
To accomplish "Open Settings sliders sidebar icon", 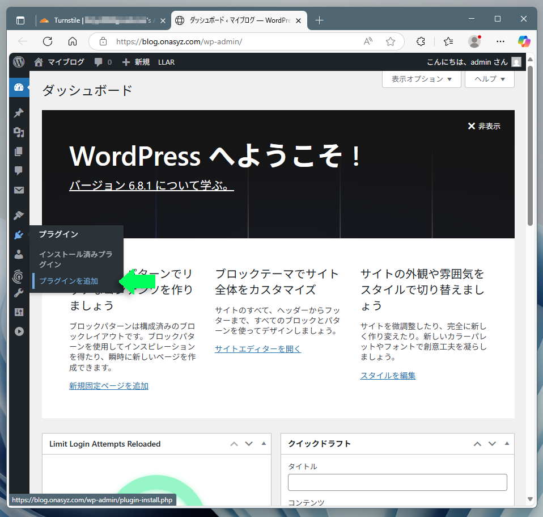I will (x=19, y=312).
